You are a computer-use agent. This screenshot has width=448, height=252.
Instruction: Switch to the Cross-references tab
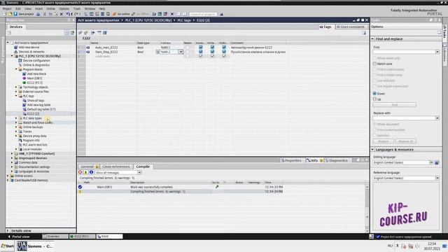116,167
